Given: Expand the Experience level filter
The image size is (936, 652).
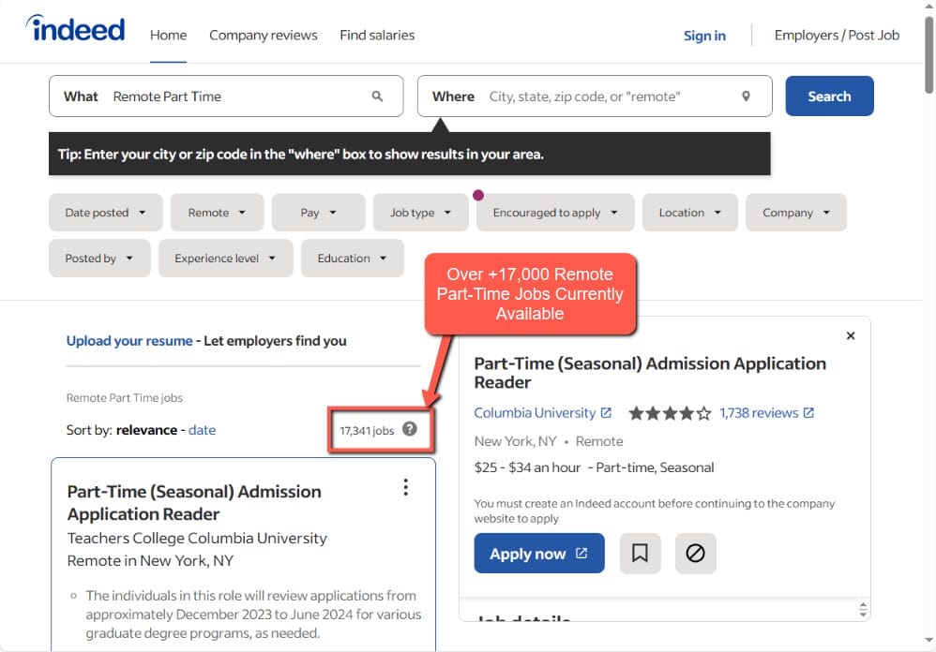Looking at the screenshot, I should pyautogui.click(x=225, y=259).
